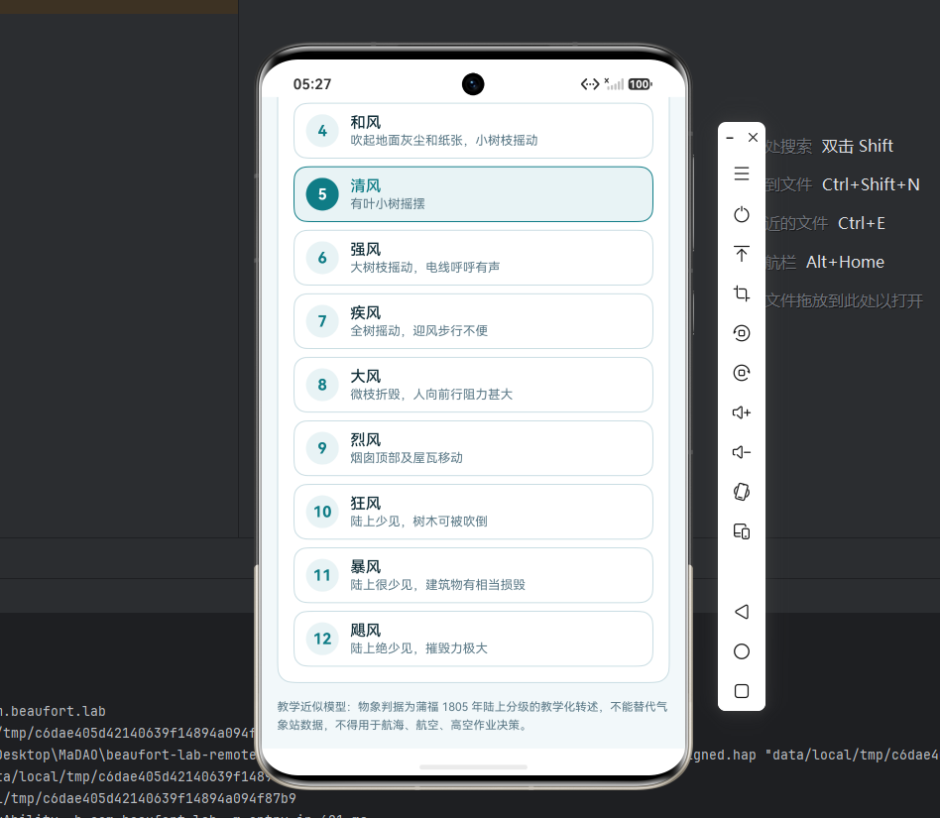Click the 05:27 clock on phone status bar
940x818 pixels.
tap(312, 84)
